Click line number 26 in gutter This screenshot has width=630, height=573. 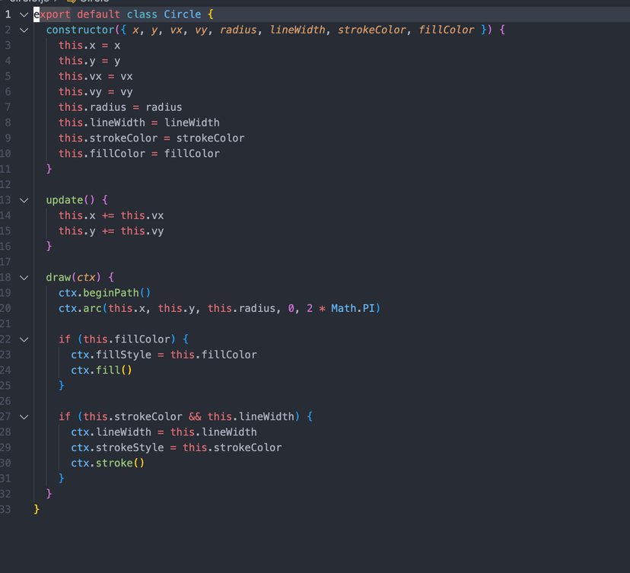(5, 401)
